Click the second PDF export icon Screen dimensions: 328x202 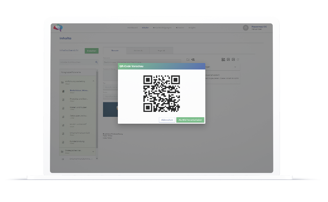[233, 60]
